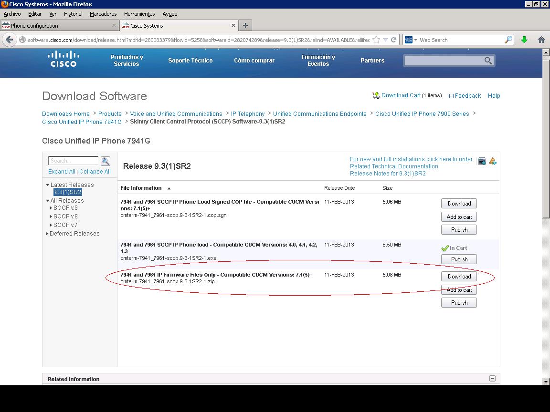The height and width of the screenshot is (412, 550).
Task: Go to Voice and Unified Communications breadcrumb
Action: click(176, 114)
